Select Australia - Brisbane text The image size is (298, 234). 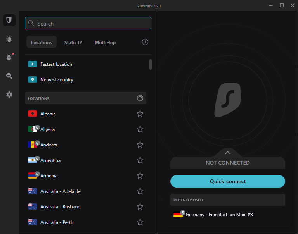click(60, 206)
